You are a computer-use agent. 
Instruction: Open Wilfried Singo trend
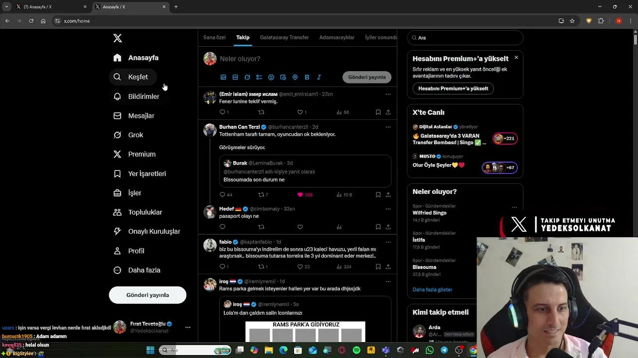(x=430, y=213)
